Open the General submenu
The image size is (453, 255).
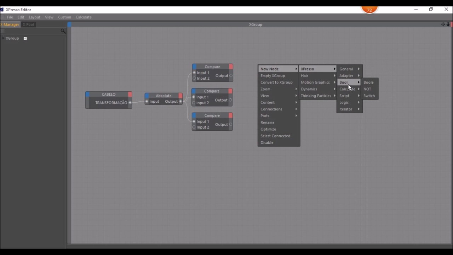coord(349,69)
